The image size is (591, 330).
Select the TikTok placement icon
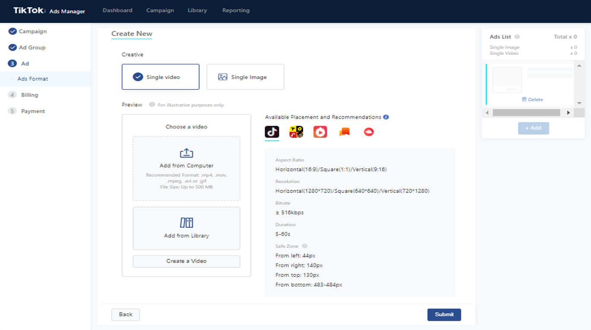(272, 132)
